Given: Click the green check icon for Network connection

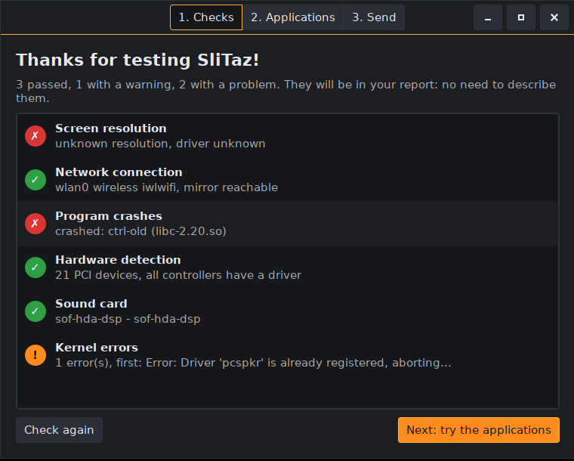Looking at the screenshot, I should pyautogui.click(x=35, y=180).
